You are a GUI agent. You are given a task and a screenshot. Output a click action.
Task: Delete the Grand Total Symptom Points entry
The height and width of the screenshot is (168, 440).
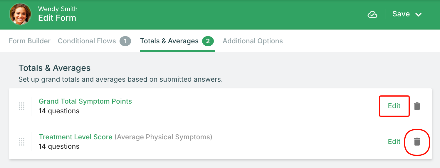tap(417, 106)
